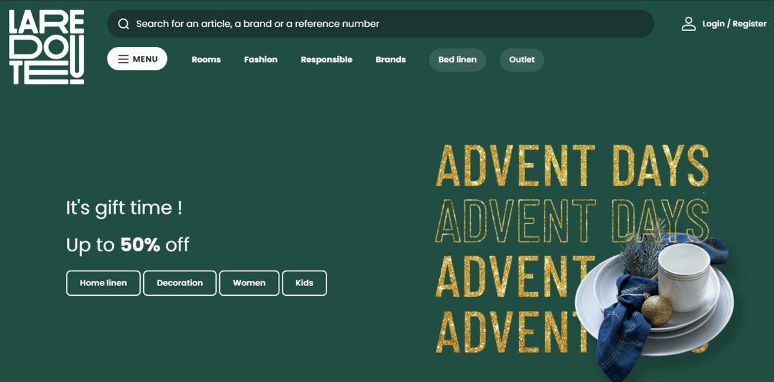Click the Kids button
774x382 pixels.
304,283
